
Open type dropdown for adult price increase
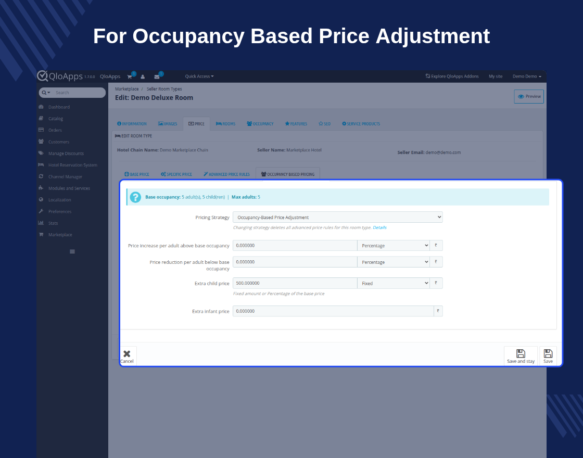394,246
